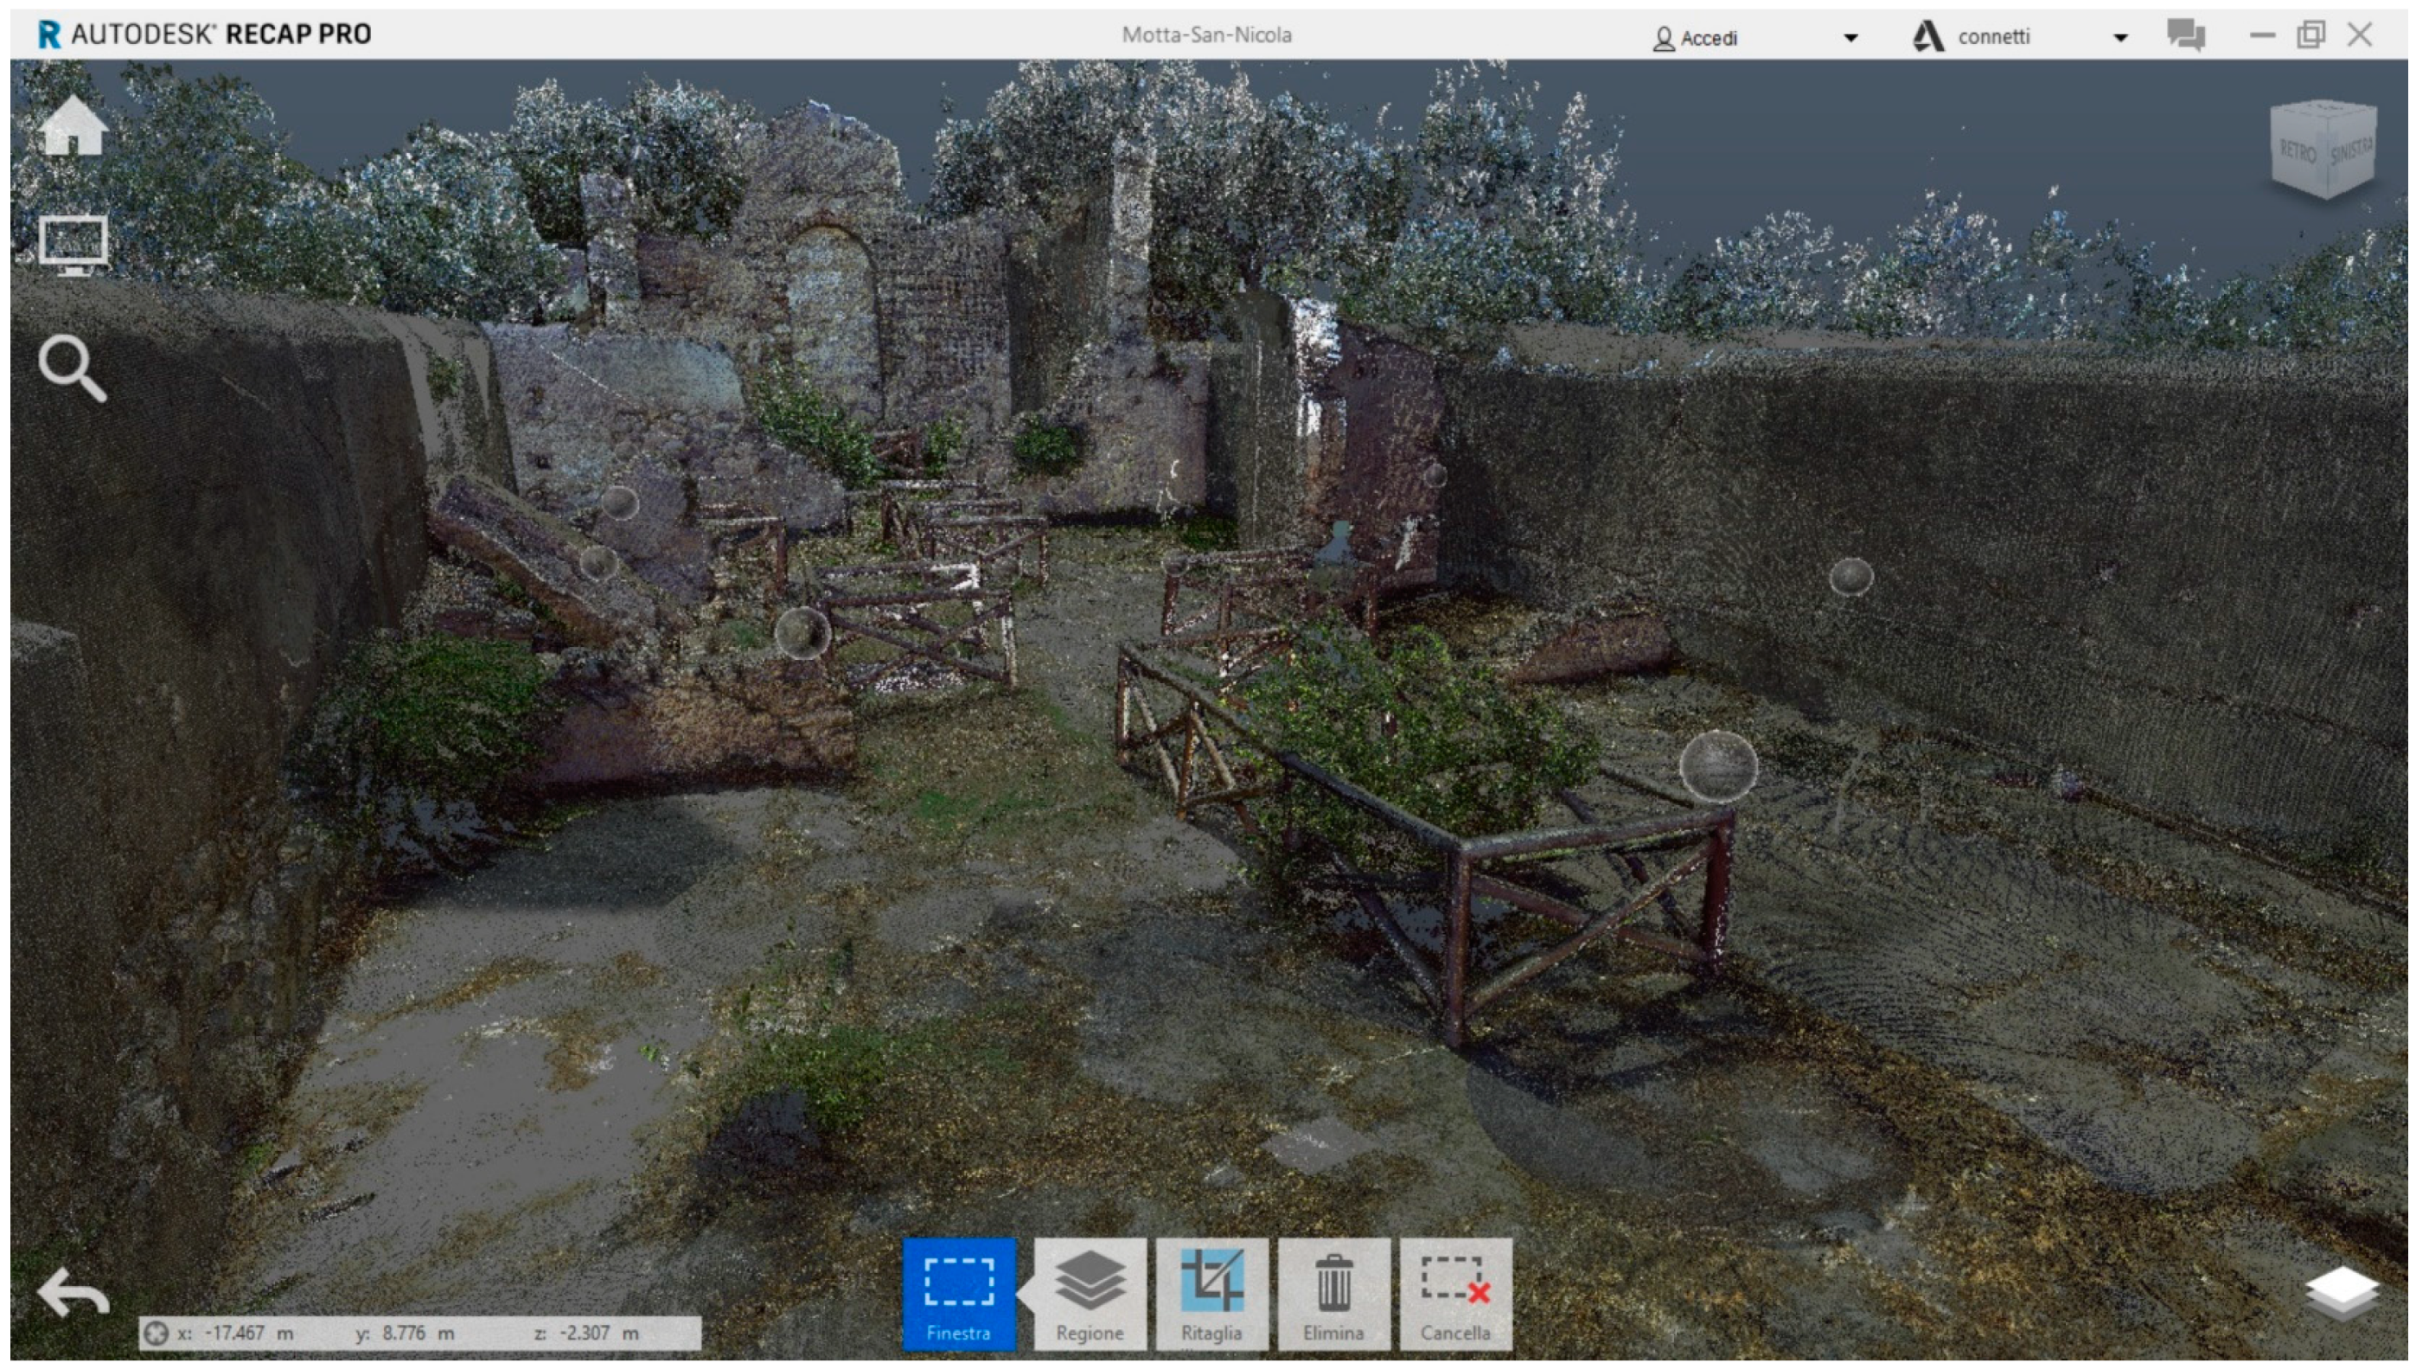
Task: Click the back arrow icon
Action: tap(74, 1293)
